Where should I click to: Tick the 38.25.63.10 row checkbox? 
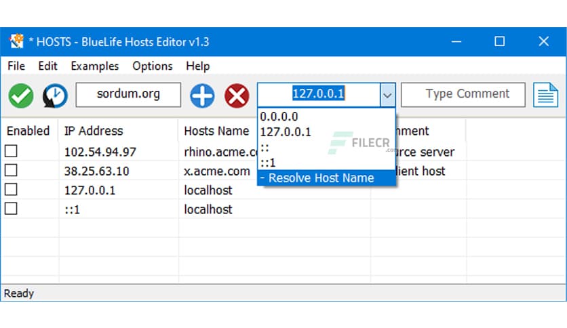(x=11, y=170)
